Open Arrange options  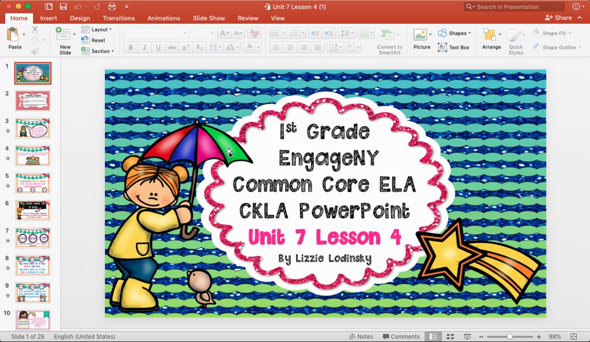491,39
